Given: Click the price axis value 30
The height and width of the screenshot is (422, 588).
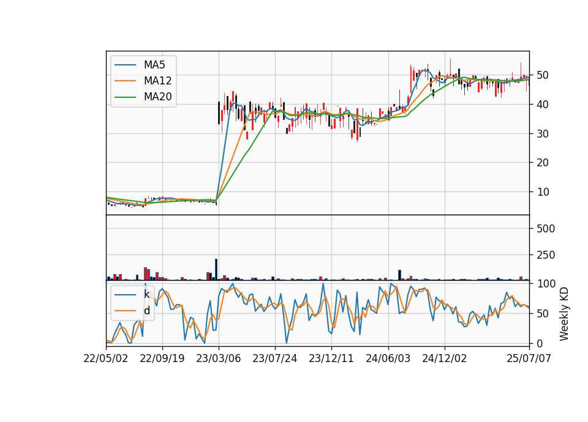Looking at the screenshot, I should (x=543, y=134).
